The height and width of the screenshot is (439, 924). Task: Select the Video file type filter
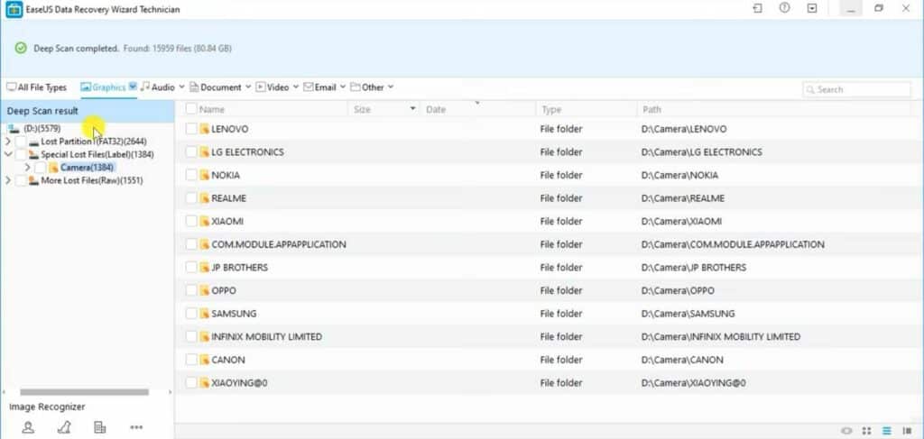point(273,87)
